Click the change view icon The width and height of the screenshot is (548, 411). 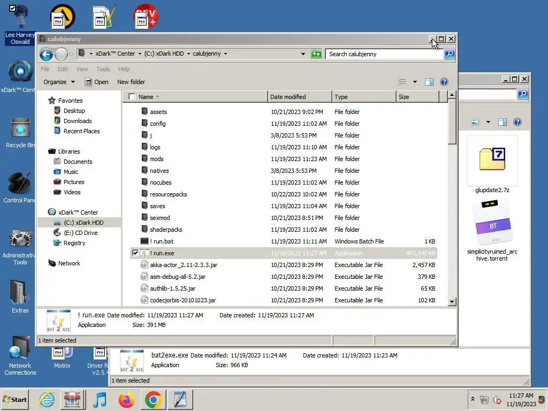(x=402, y=82)
